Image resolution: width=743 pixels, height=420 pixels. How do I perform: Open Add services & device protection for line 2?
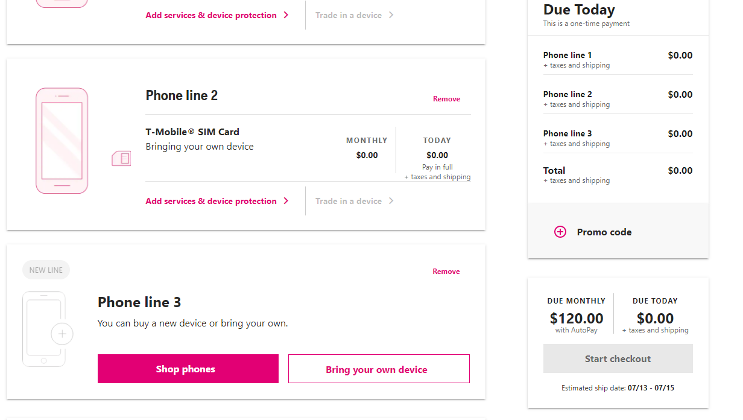click(x=211, y=201)
